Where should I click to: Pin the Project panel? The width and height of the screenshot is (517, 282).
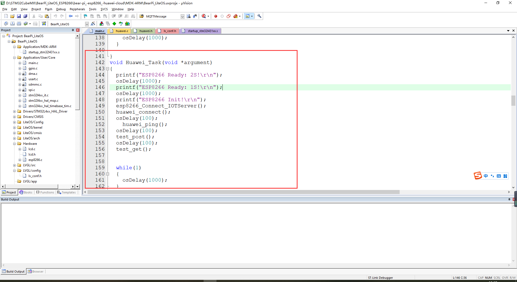click(x=73, y=30)
